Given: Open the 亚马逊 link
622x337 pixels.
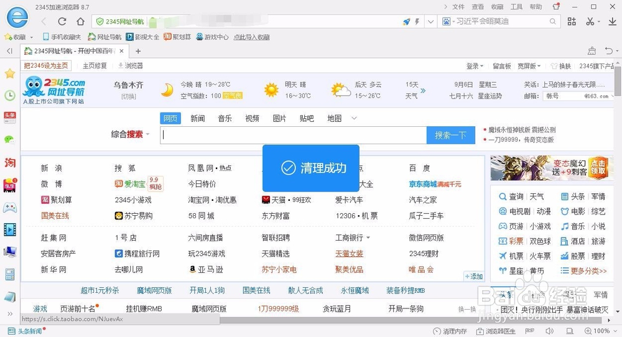Looking at the screenshot, I should (x=206, y=270).
